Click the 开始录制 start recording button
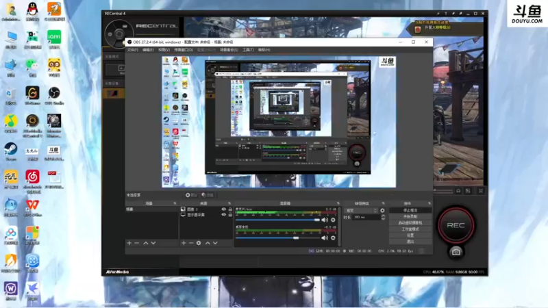 coord(410,216)
